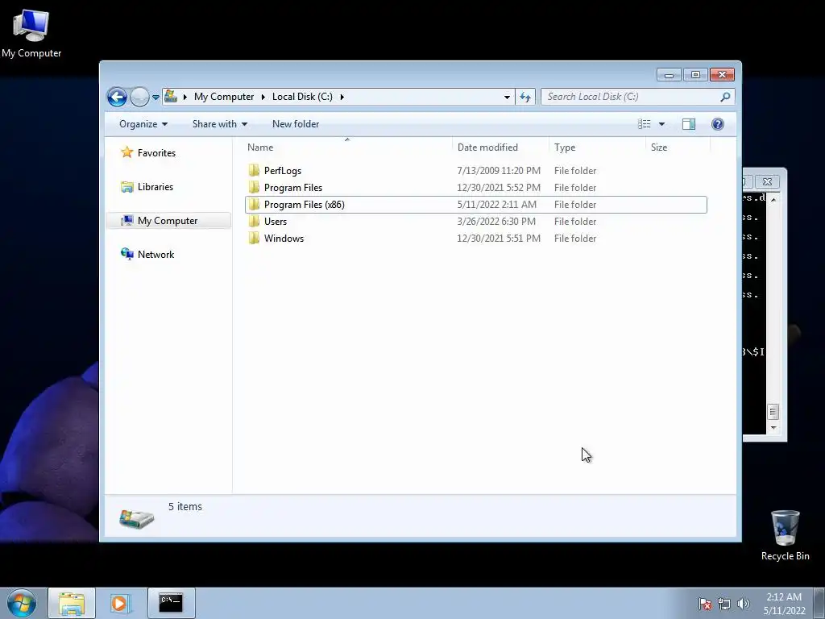
Task: Open the Windows Start menu
Action: [22, 603]
